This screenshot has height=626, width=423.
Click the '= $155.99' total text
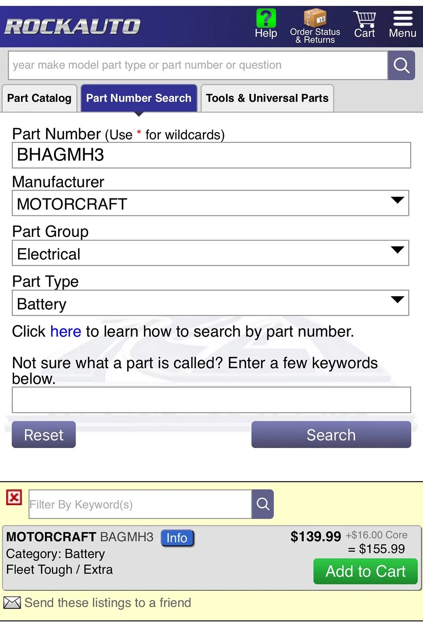point(376,549)
